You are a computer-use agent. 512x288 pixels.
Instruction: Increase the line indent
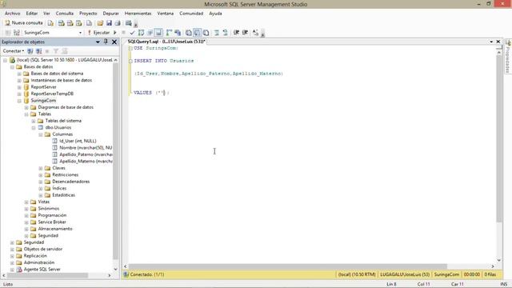(x=245, y=33)
